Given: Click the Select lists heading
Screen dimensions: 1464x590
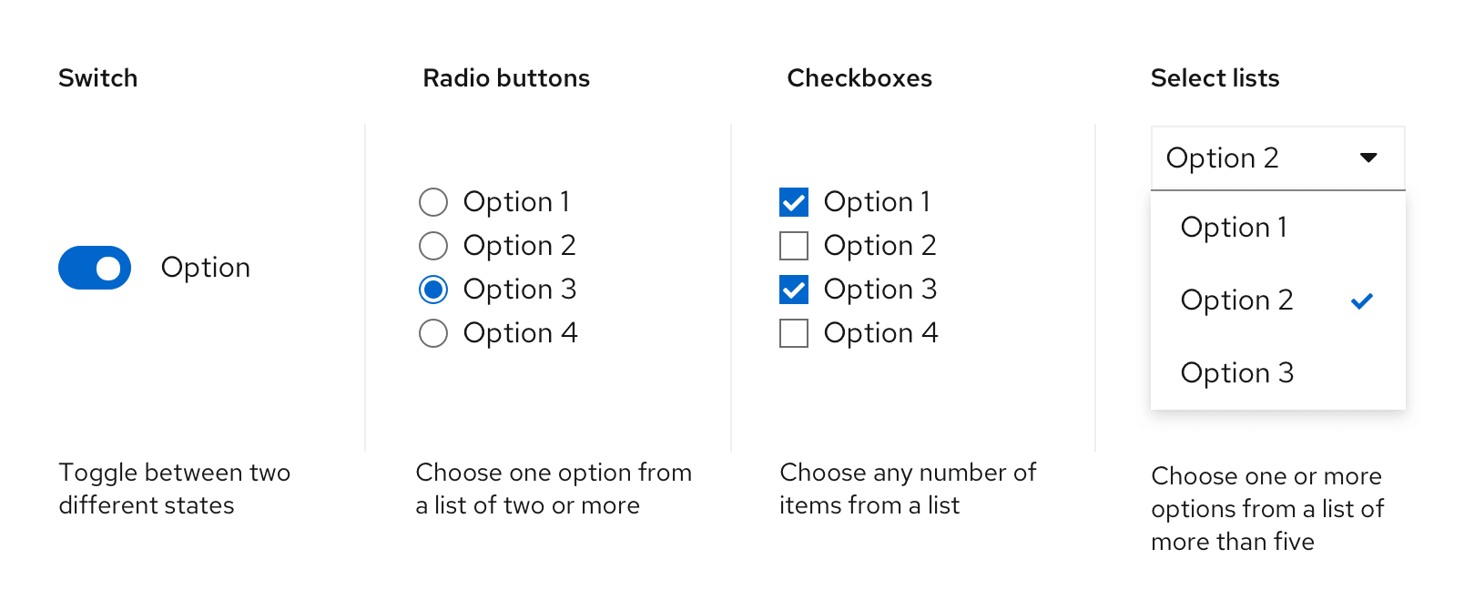Looking at the screenshot, I should click(1215, 78).
